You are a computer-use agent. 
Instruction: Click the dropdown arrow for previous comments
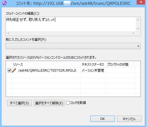[x=138, y=46]
